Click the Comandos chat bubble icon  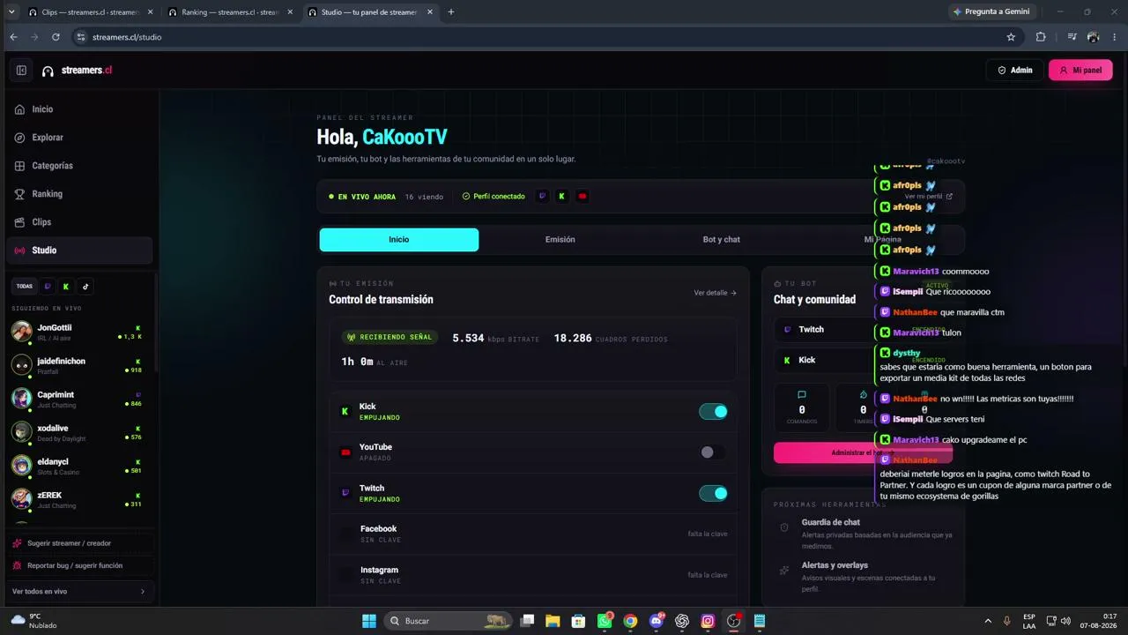tap(802, 395)
